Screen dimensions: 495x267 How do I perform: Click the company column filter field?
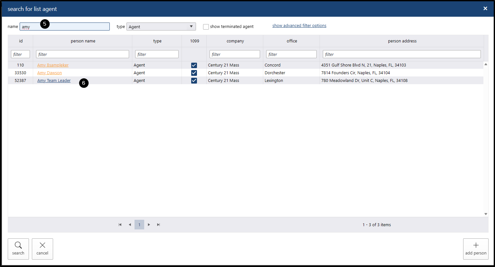pos(235,54)
